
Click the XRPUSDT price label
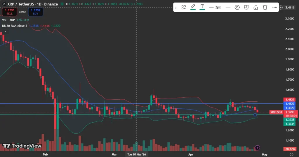tap(276, 112)
